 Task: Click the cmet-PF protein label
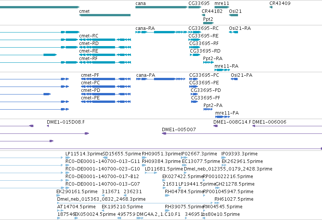tap(90, 75)
